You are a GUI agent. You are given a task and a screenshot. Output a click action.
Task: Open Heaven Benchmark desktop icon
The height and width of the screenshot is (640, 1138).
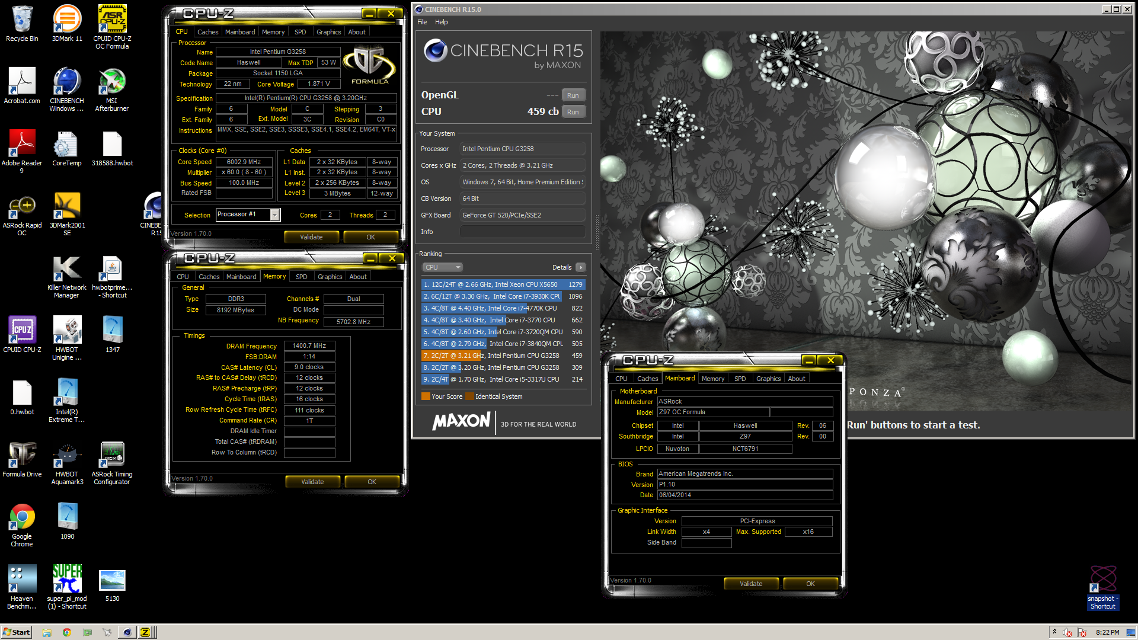(x=22, y=587)
